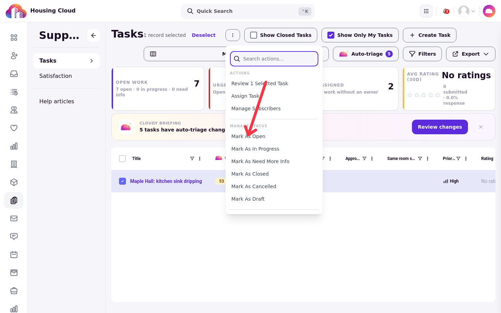Click the Auto-triage button
This screenshot has width=501, height=313.
coord(366,54)
